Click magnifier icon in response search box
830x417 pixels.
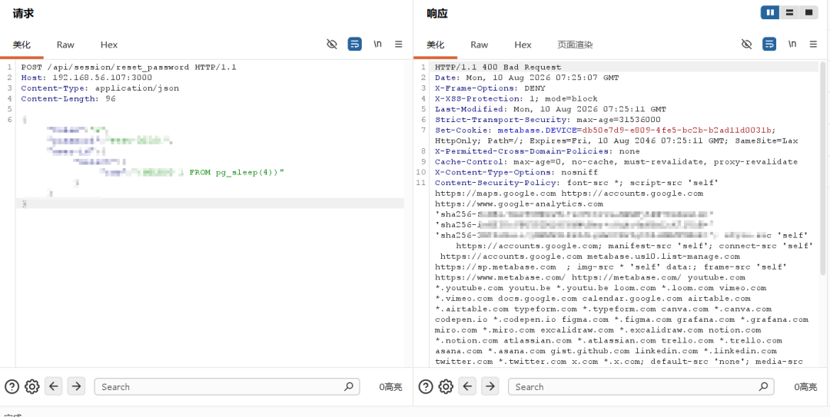(x=763, y=387)
